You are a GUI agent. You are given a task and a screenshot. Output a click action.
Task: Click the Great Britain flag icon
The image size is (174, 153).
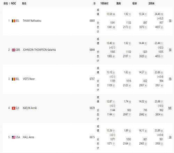click(x=14, y=50)
